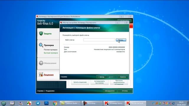Image resolution: width=189 pixels, height=106 pixels.
Task: Click the license number 0000-000000-00000000
Action: coord(117,47)
